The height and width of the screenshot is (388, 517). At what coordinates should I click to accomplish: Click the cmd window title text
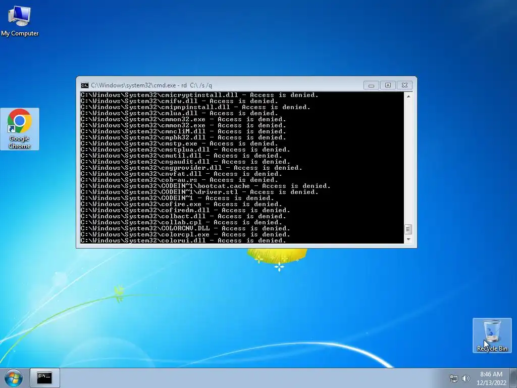[x=151, y=85]
